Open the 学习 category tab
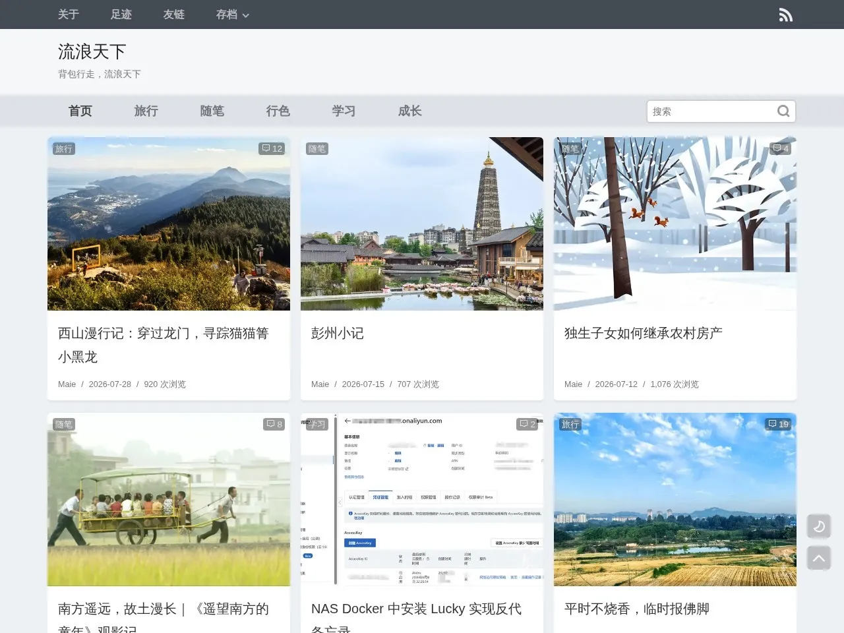The width and height of the screenshot is (844, 633). click(344, 111)
